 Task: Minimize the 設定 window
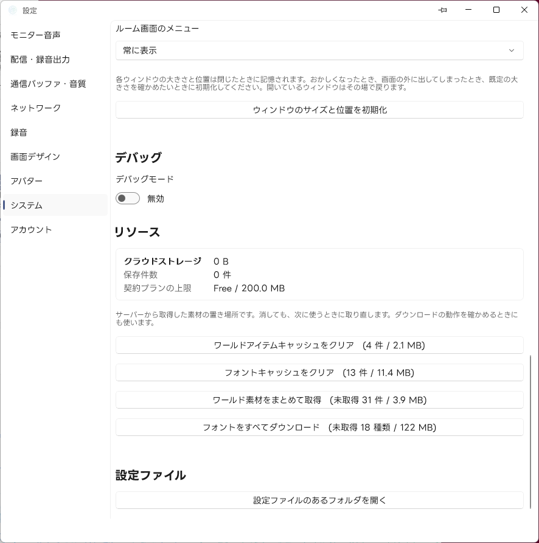coord(468,10)
